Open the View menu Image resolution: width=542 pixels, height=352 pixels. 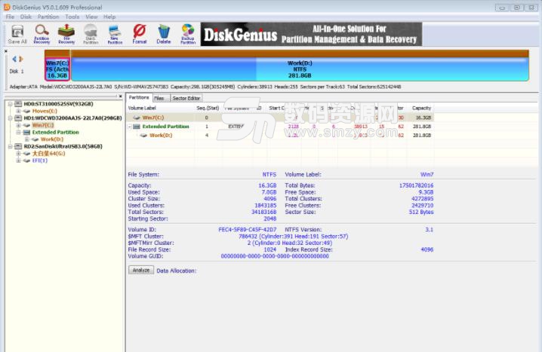pyautogui.click(x=91, y=17)
